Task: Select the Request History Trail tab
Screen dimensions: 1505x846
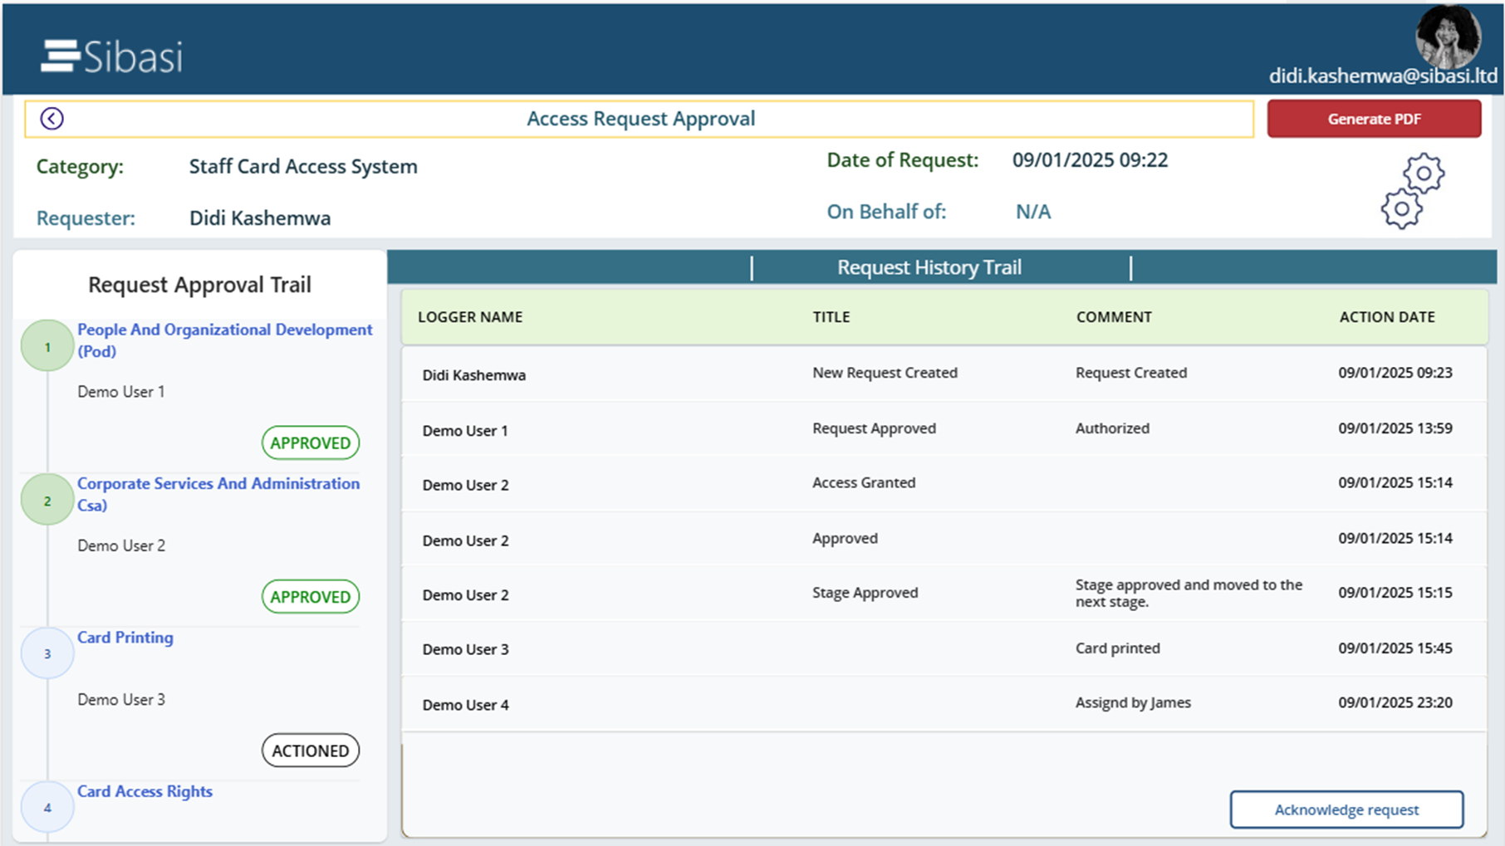Action: pyautogui.click(x=929, y=267)
